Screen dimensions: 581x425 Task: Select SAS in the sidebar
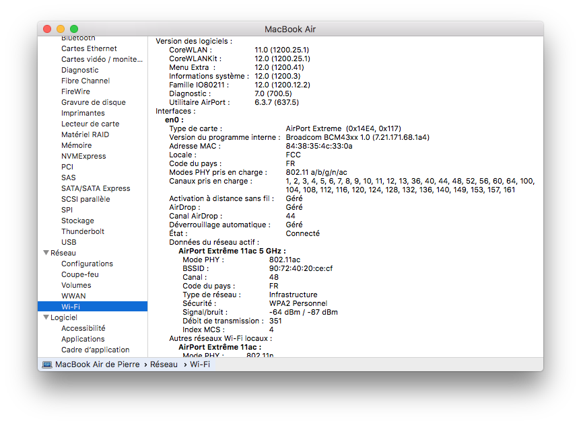[69, 178]
